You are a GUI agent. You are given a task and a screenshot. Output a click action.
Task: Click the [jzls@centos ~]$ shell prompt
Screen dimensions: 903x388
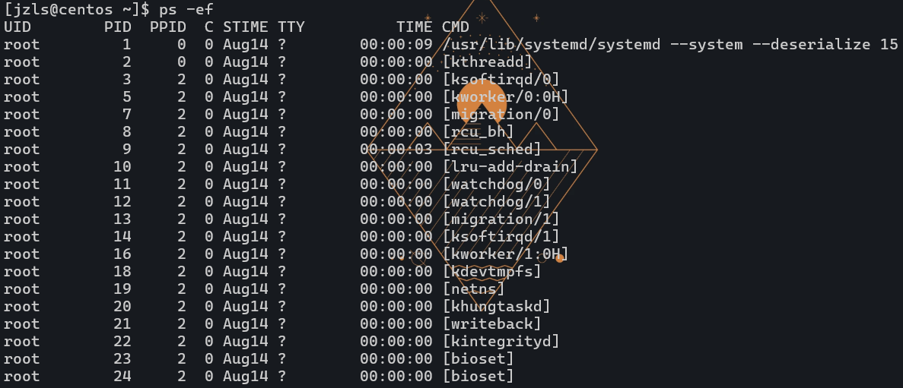pyautogui.click(x=76, y=10)
